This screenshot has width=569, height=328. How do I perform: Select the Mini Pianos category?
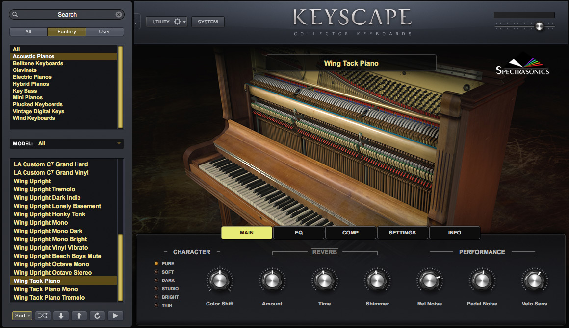(63, 97)
